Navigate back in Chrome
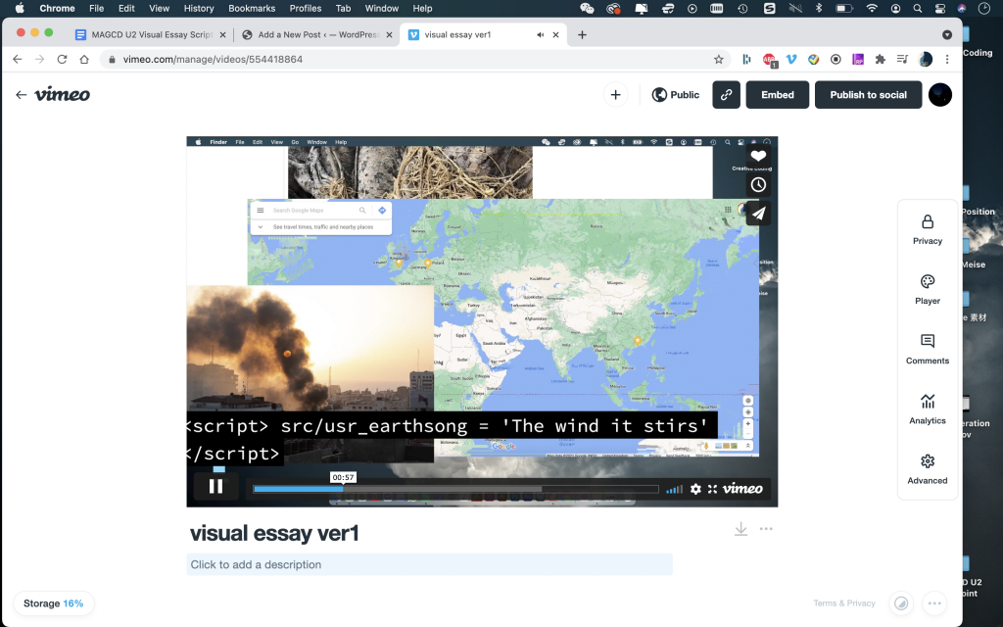 (x=18, y=59)
